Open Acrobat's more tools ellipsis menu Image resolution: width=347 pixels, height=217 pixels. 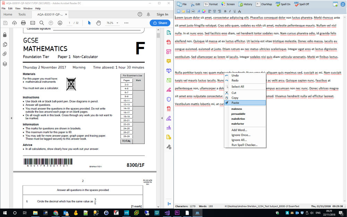tap(126, 23)
